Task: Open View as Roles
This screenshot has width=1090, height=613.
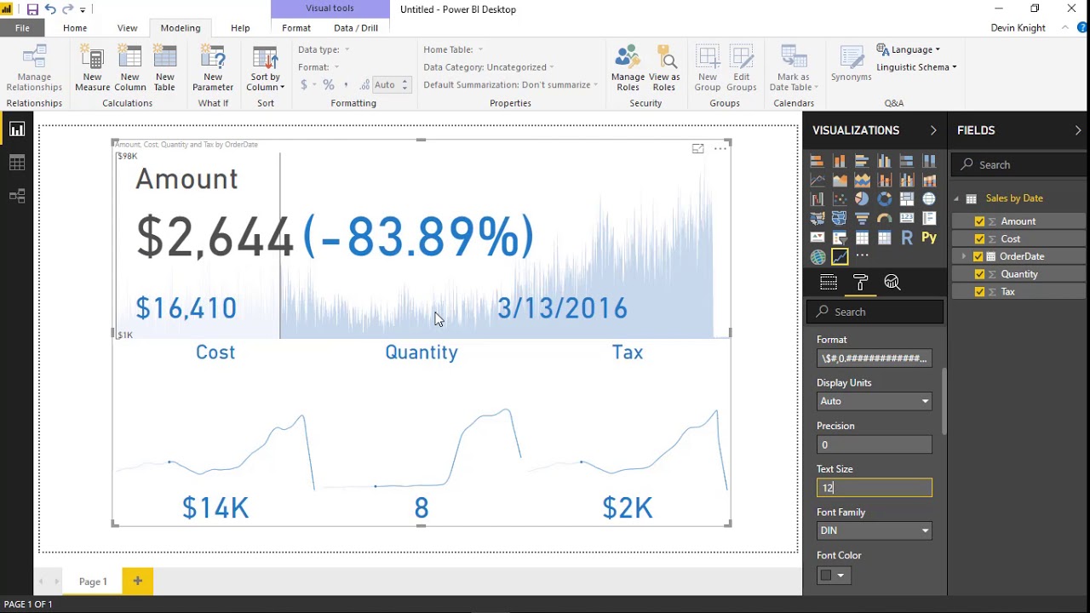Action: click(x=664, y=69)
